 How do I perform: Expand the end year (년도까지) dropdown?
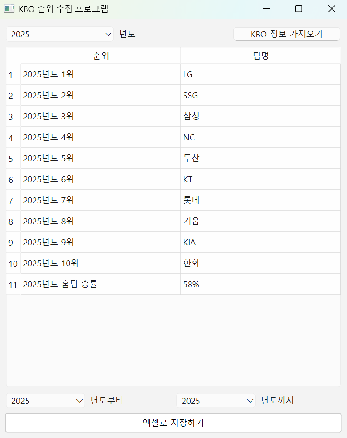216,401
